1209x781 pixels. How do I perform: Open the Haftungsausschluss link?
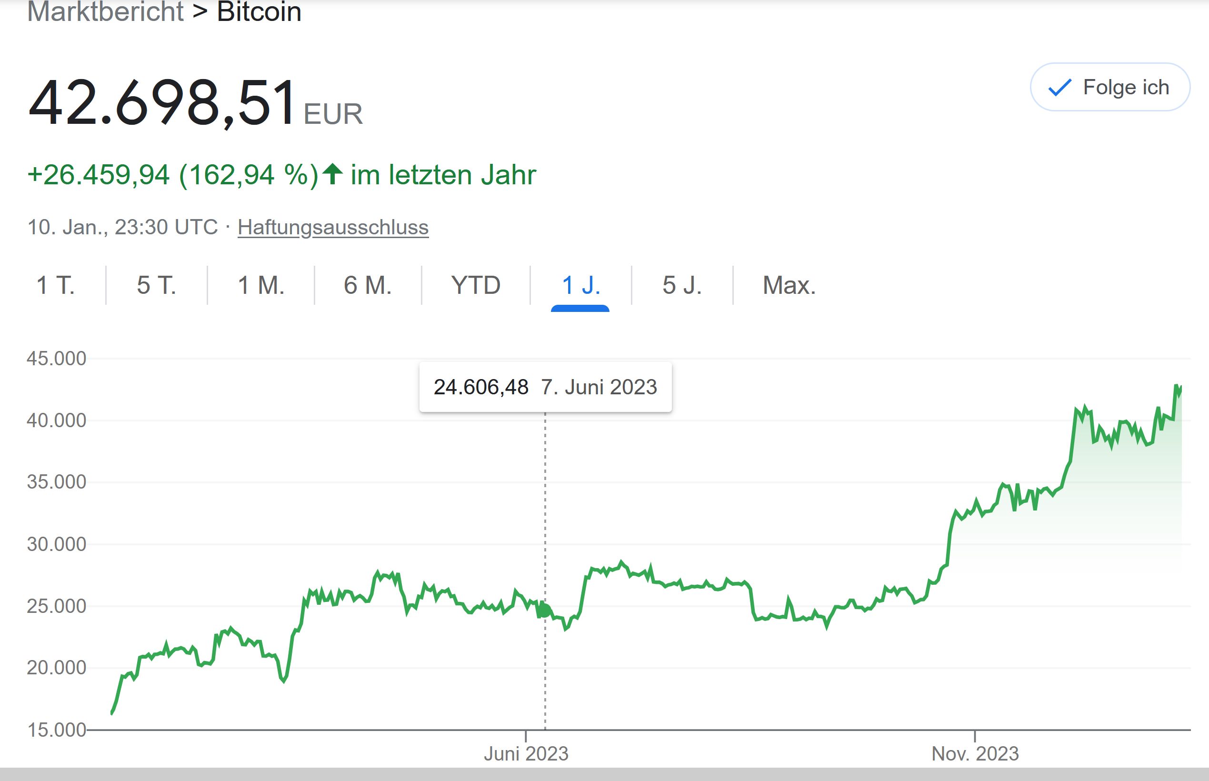pos(333,227)
